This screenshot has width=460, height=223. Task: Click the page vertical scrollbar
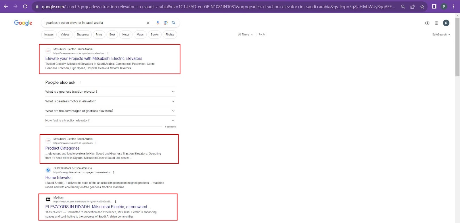point(457,47)
